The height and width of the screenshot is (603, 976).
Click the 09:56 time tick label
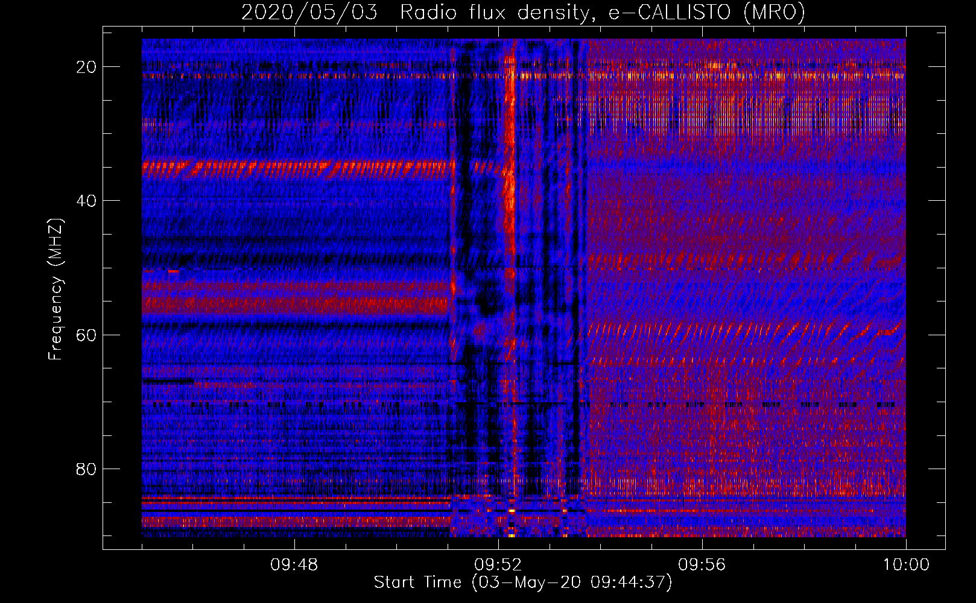click(x=702, y=565)
